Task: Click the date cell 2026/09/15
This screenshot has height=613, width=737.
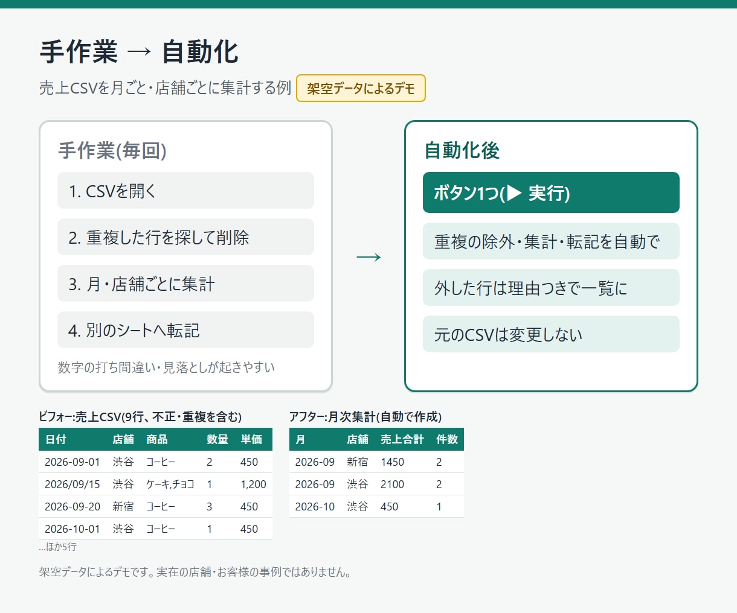Action: point(72,484)
